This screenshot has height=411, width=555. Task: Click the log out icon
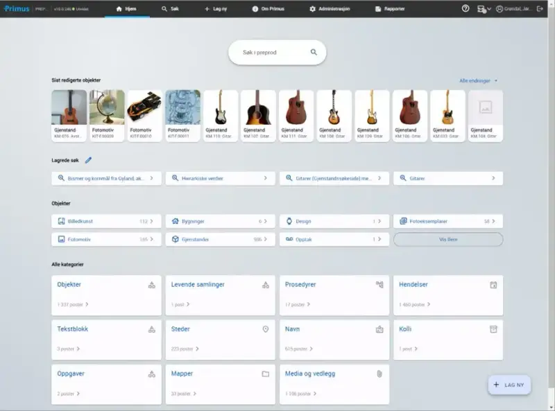click(540, 8)
